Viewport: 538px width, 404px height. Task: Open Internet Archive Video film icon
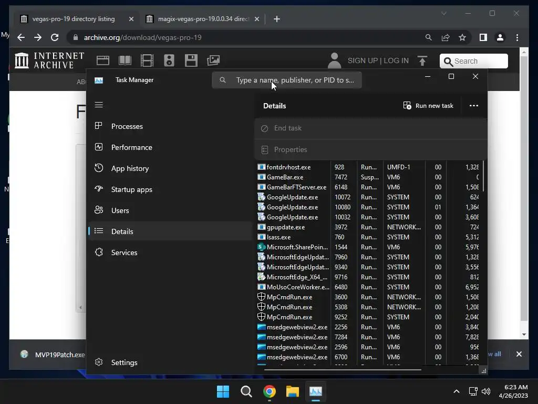coord(147,60)
